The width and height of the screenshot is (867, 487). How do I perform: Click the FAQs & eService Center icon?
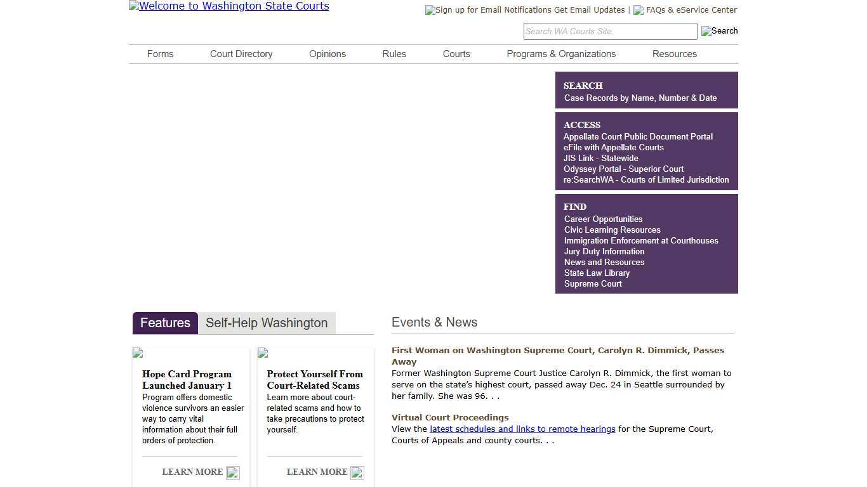tap(639, 10)
